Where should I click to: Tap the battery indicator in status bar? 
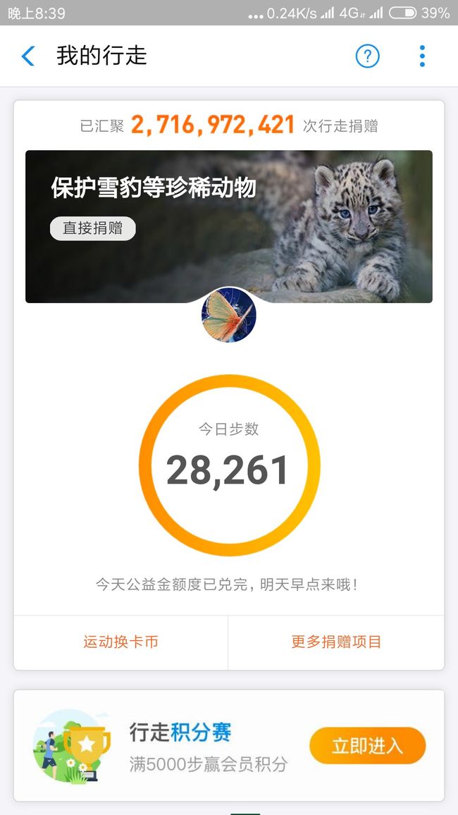pyautogui.click(x=403, y=13)
